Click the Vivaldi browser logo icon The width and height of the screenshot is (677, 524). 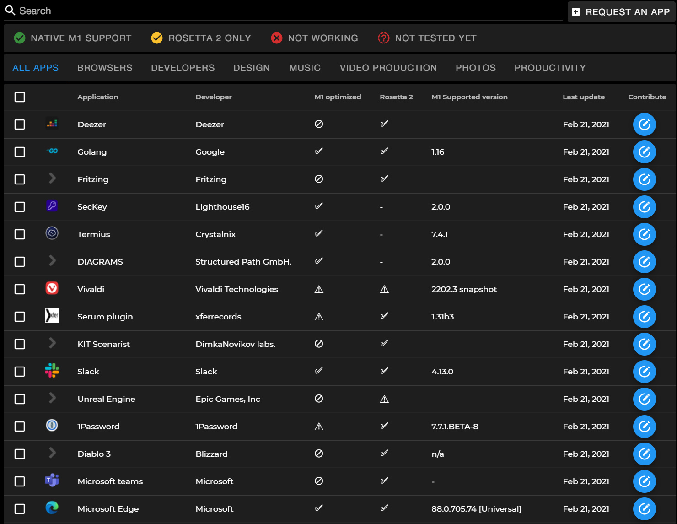point(52,288)
